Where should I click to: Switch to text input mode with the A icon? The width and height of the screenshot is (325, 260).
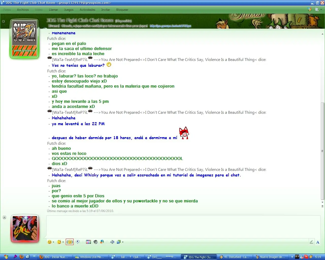pyautogui.click(x=318, y=242)
